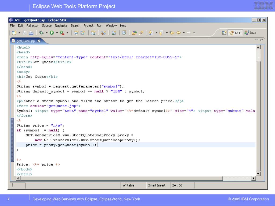Expand the Forward history dropdown arrow
Screen dimensions: 275x206
point(194,33)
